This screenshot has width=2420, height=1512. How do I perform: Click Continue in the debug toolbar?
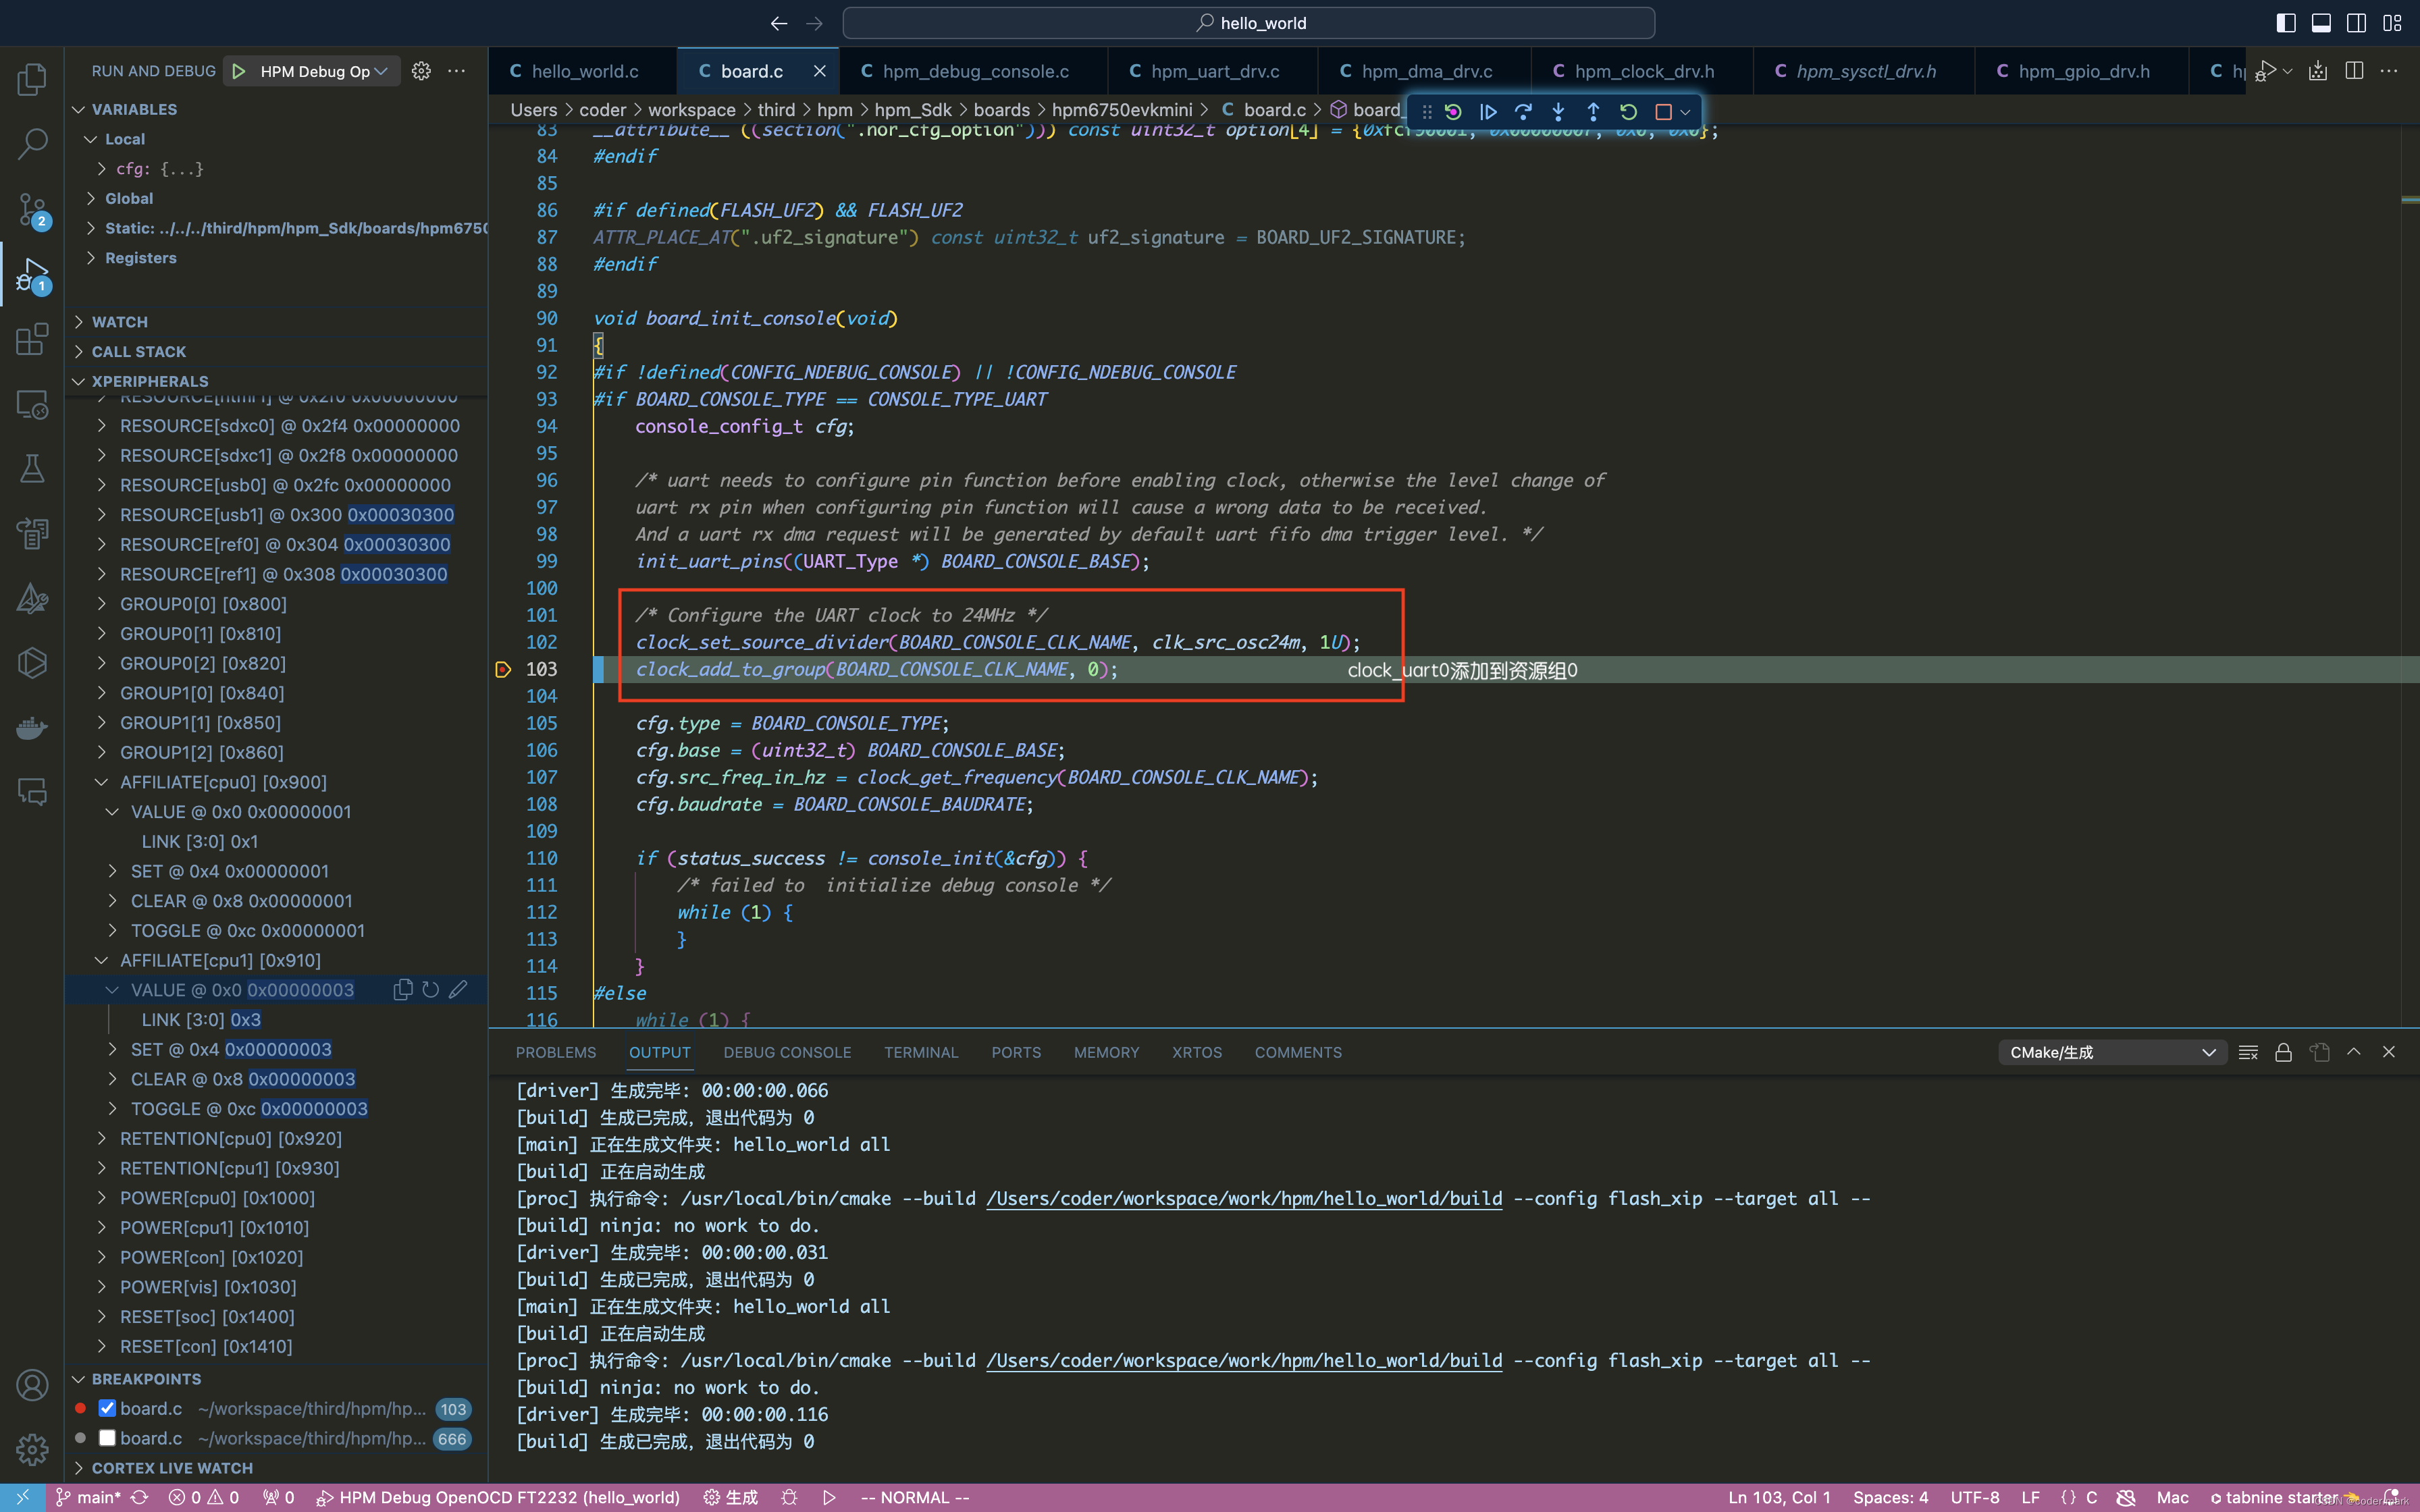(x=1488, y=112)
